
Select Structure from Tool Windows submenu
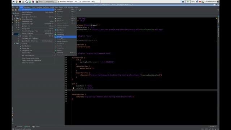(x=66, y=21)
